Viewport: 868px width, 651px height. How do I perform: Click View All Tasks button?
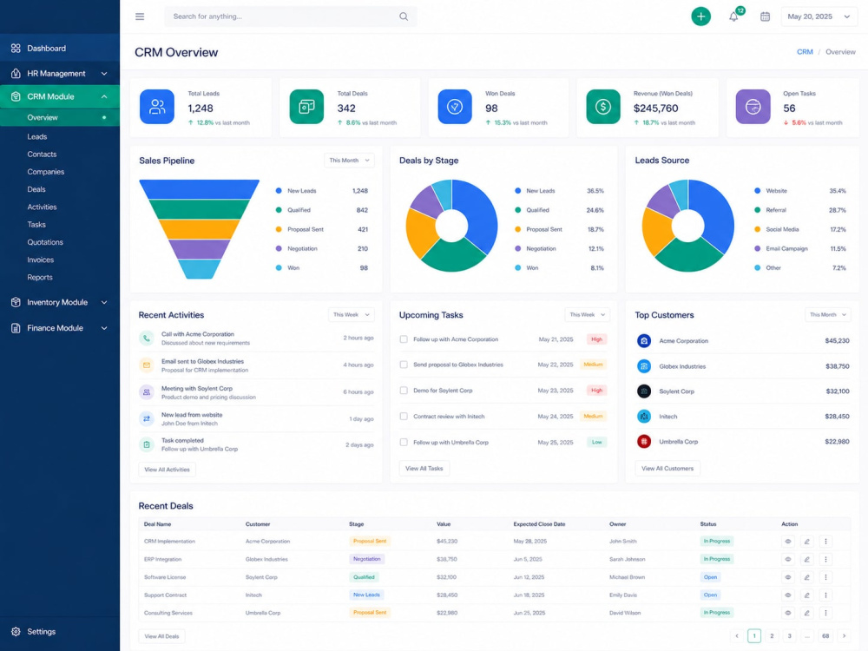424,469
